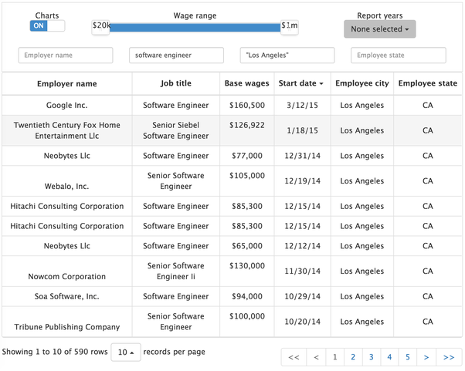Sort by Employee state column header
465x371 pixels.
pyautogui.click(x=428, y=83)
